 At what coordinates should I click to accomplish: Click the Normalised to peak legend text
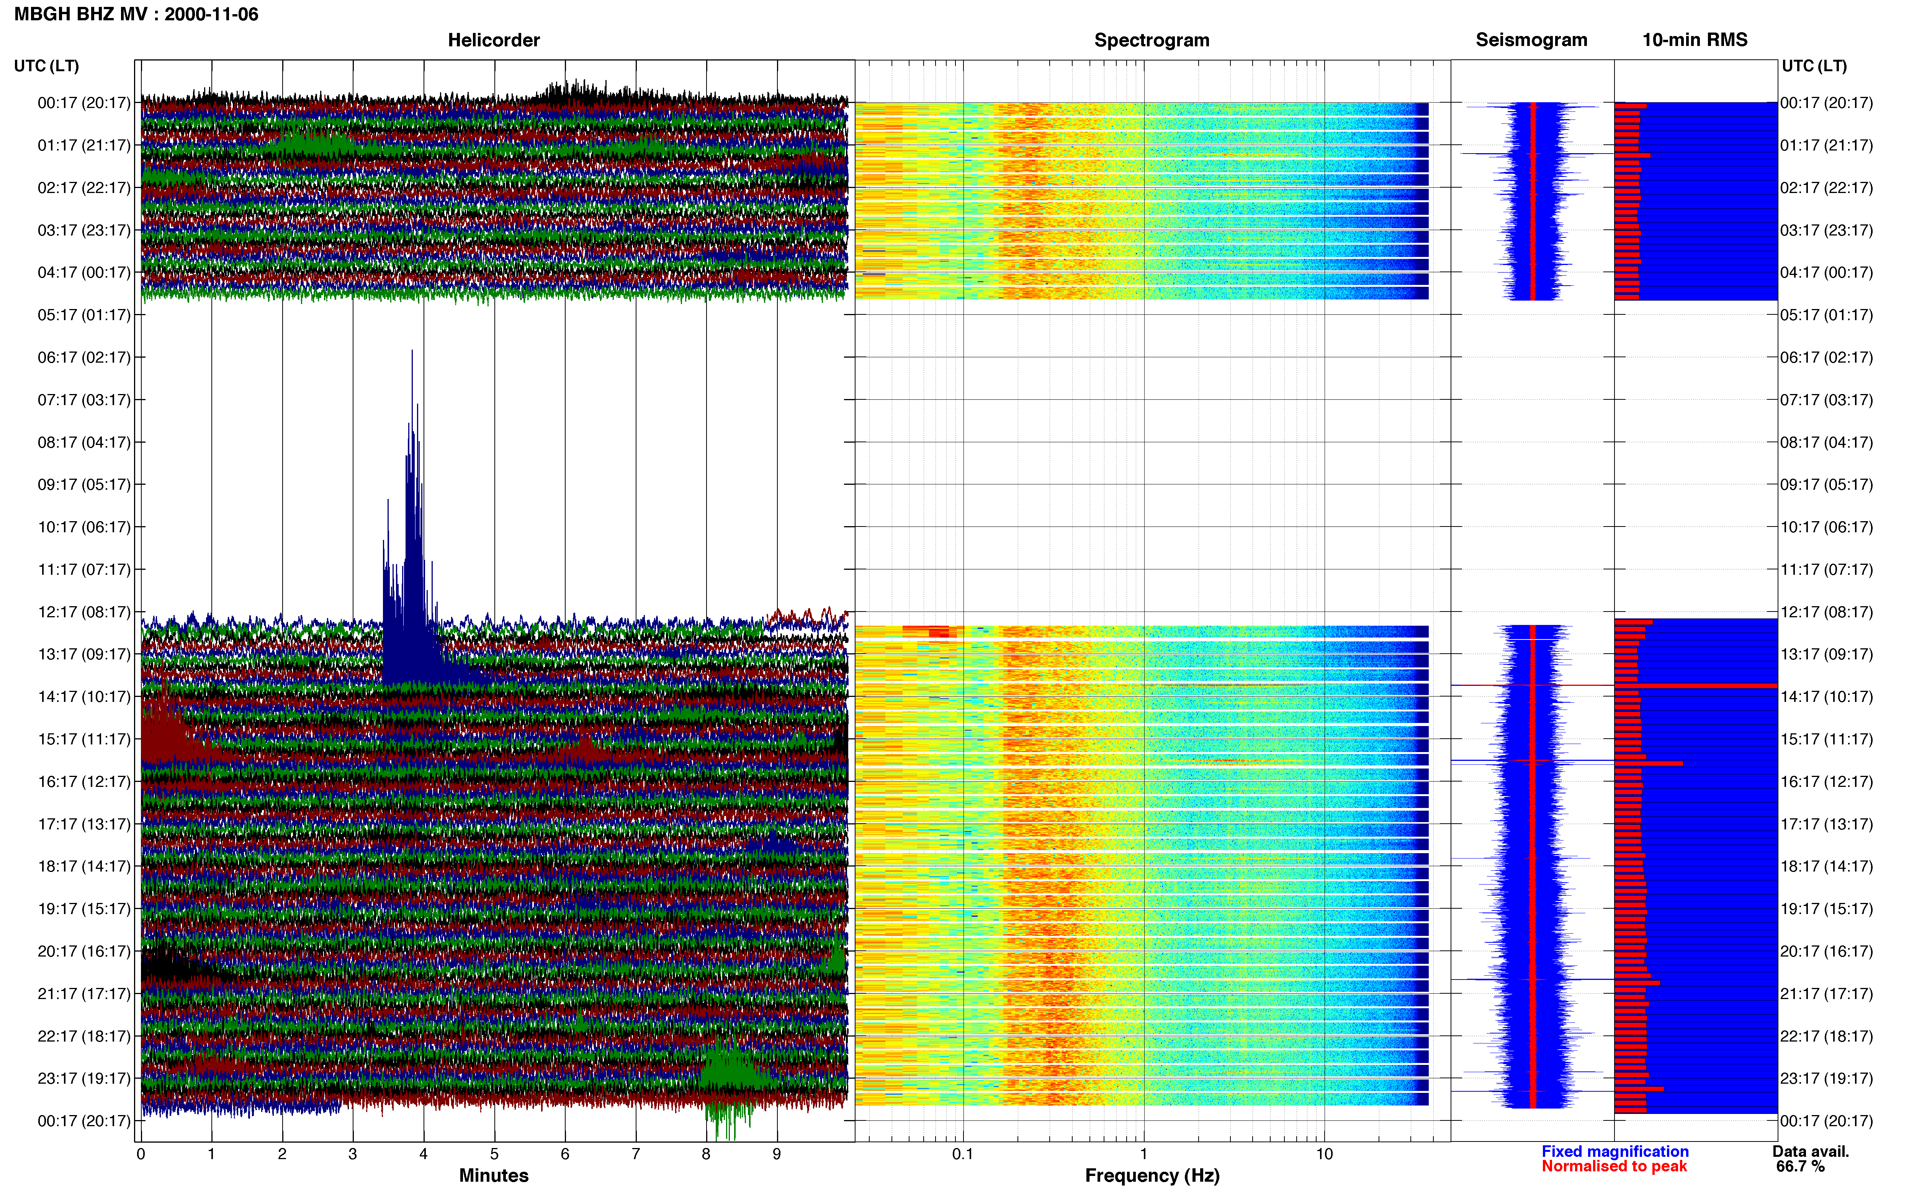(x=1614, y=1166)
